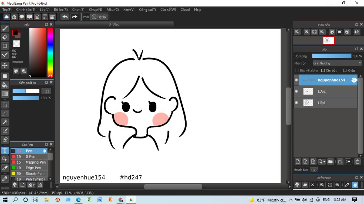Activate the hand tool in Reference panel
364x204 pixels.
click(x=355, y=185)
